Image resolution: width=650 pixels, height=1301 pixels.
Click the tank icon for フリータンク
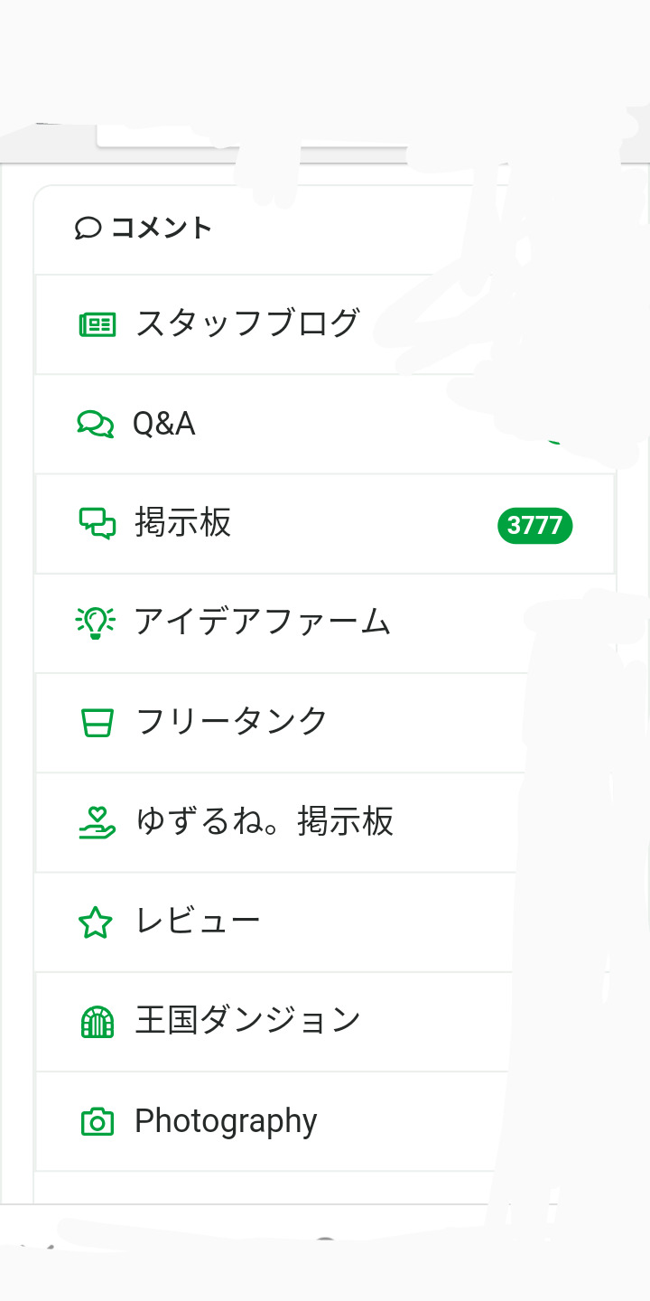click(97, 722)
